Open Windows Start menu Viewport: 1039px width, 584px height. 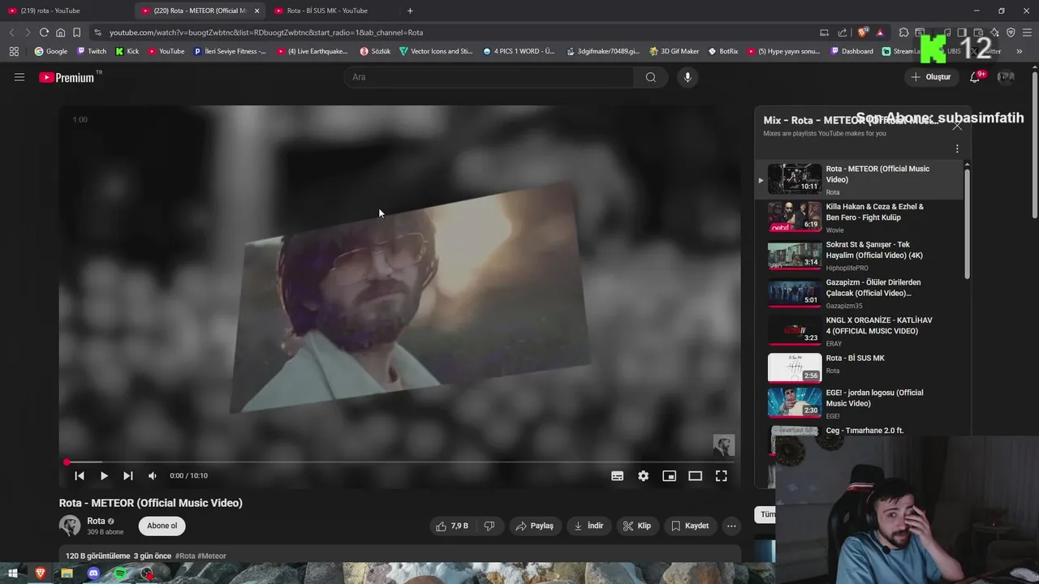[13, 573]
